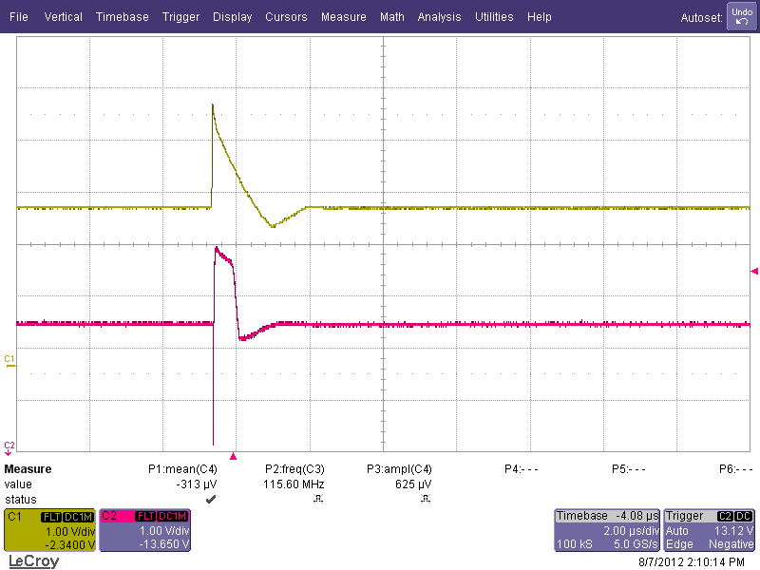
Task: Open the Timebase menu
Action: tap(123, 17)
